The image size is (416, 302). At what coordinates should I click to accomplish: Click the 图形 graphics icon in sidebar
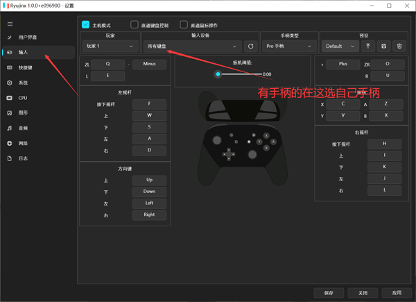tap(10, 113)
